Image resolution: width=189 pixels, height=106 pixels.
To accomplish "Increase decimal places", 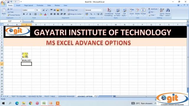I will [98, 14].
